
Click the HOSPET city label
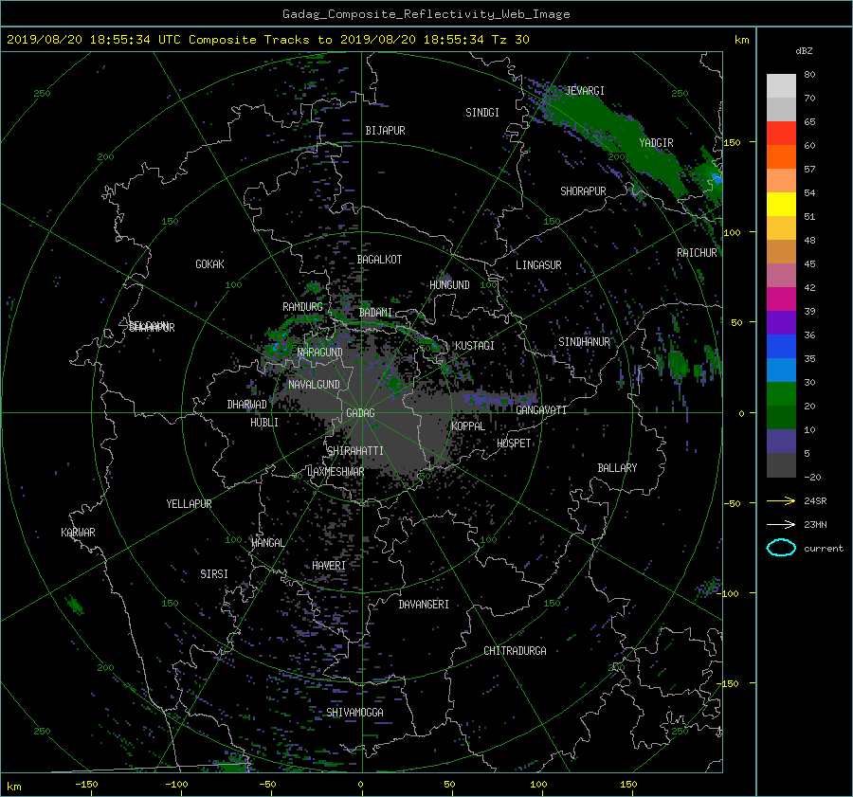[514, 444]
